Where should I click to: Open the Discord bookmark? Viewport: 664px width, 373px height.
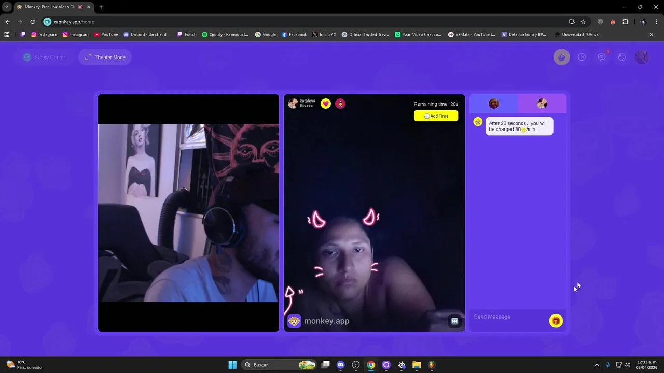tap(146, 35)
